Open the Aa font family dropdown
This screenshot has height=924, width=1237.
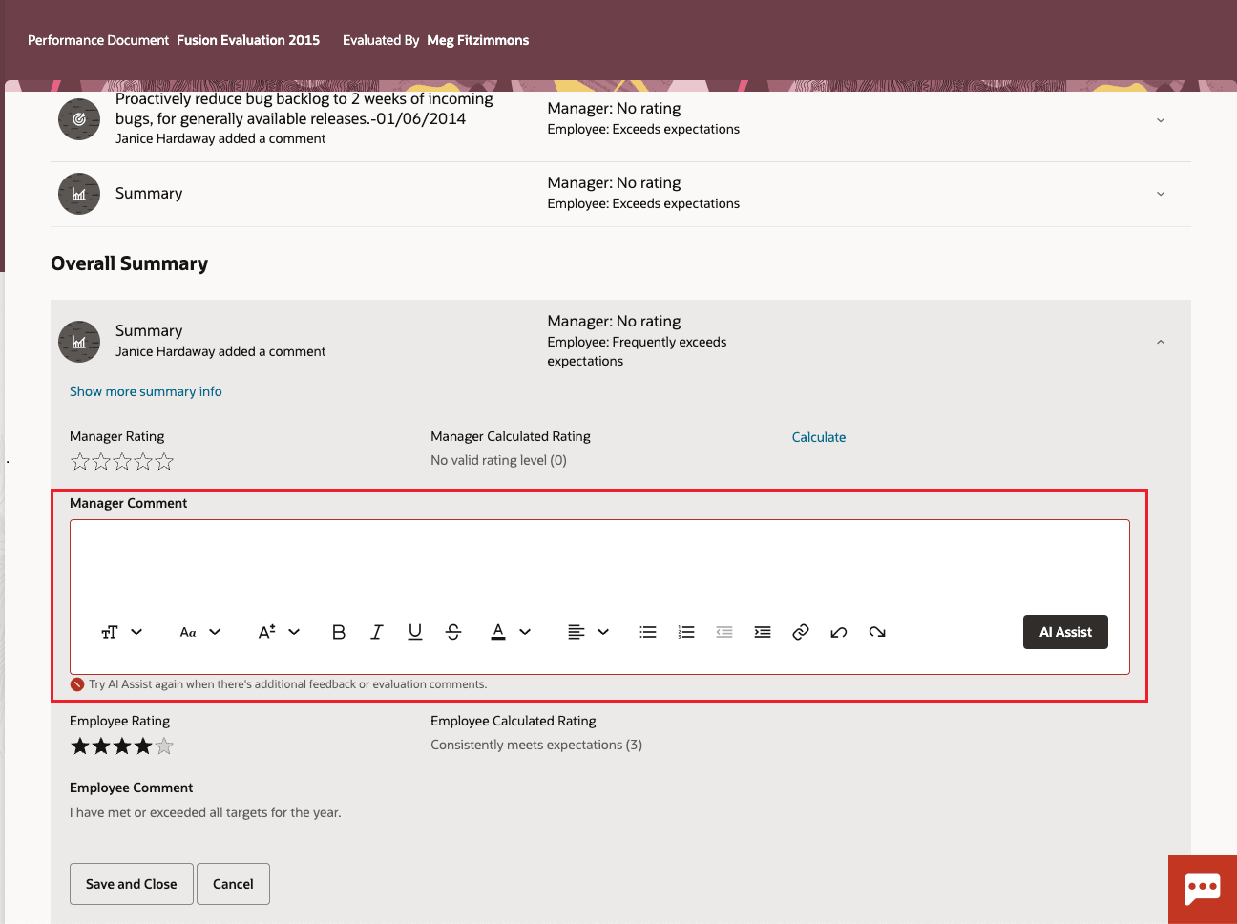tap(200, 632)
